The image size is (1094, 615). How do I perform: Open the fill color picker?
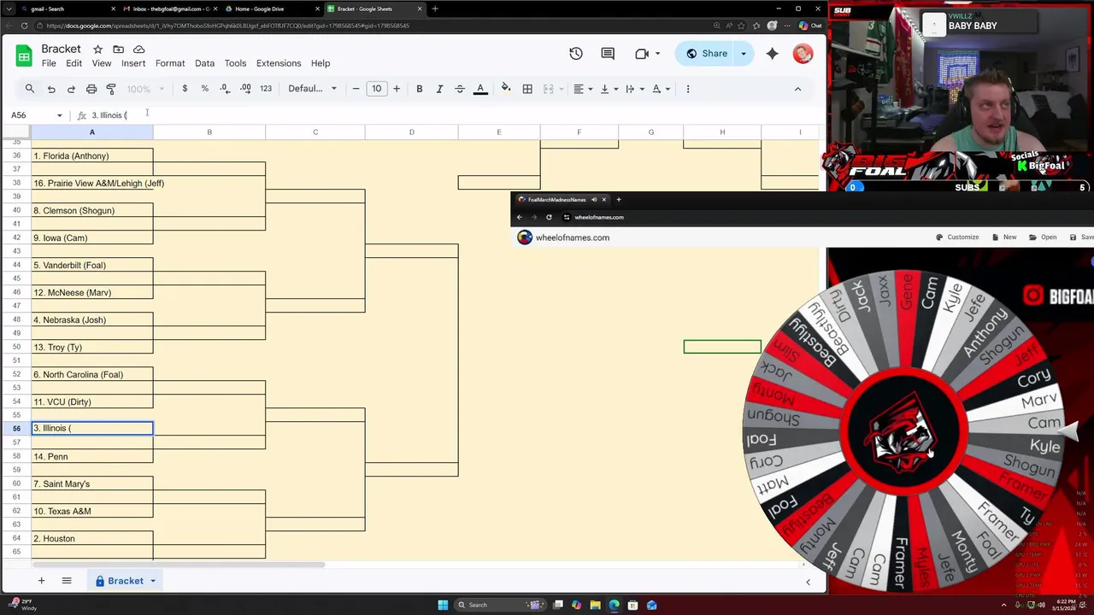coord(506,89)
